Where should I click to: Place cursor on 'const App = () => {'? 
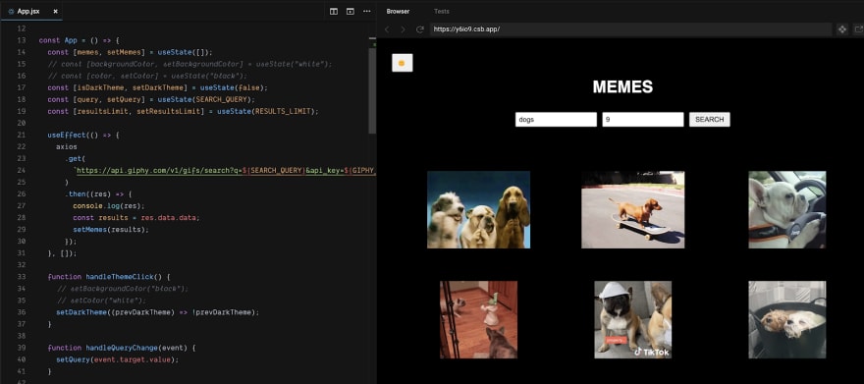(80, 40)
